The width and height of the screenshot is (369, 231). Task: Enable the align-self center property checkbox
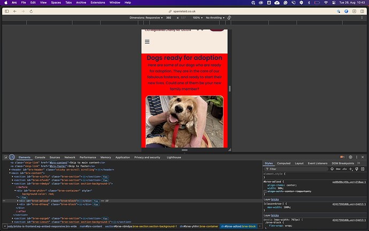tap(265, 191)
